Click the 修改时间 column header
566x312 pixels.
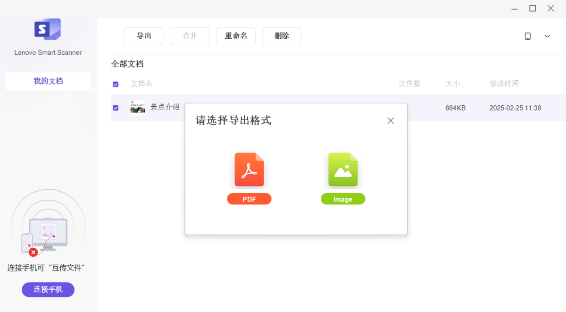[x=504, y=84]
